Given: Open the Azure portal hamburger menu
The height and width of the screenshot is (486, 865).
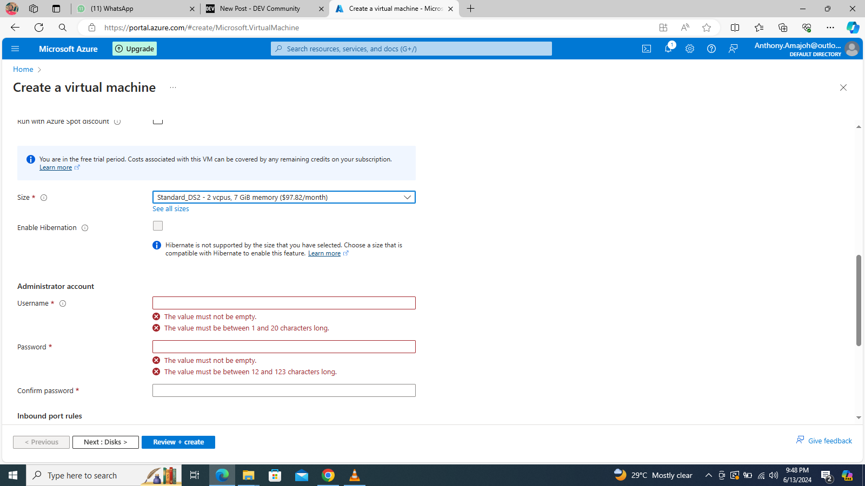Looking at the screenshot, I should [x=15, y=49].
